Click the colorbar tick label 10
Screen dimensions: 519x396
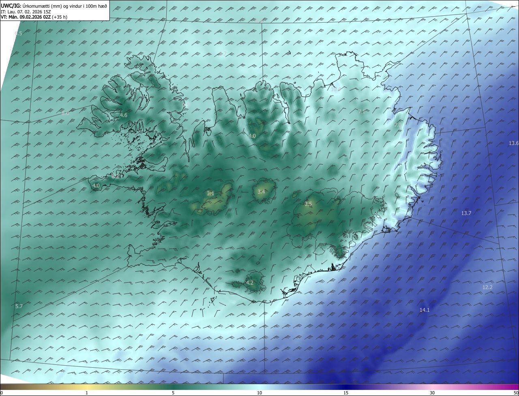(259, 393)
